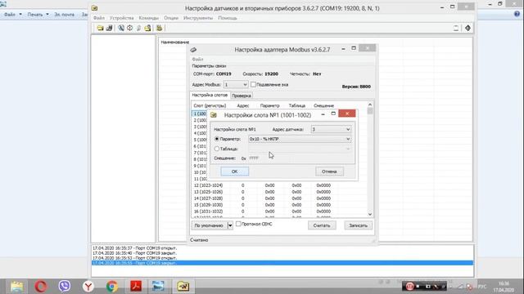This screenshot has width=524, height=294.
Task: Click the 'По умолчанию' button
Action: (x=209, y=225)
